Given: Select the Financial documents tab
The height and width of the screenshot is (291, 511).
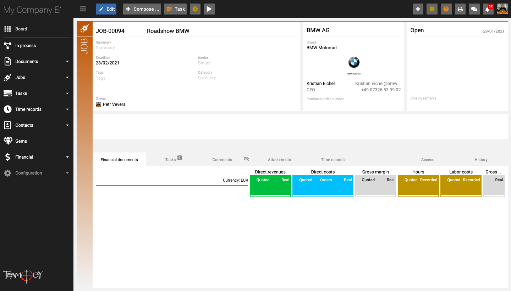Looking at the screenshot, I should click(119, 160).
